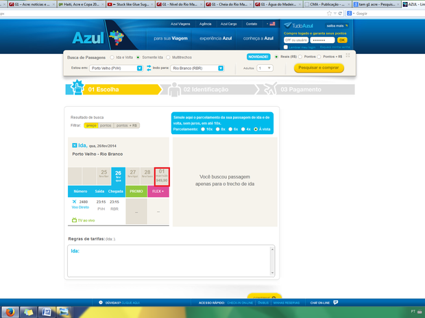Click the Windows Start button
The image size is (425, 318).
[9, 312]
